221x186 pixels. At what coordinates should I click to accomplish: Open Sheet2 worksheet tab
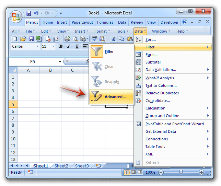[x=61, y=166]
